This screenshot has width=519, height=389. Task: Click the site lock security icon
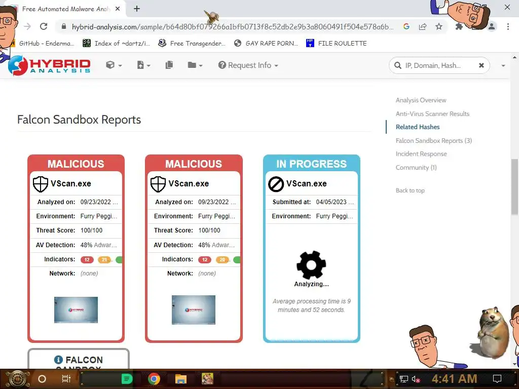[64, 26]
